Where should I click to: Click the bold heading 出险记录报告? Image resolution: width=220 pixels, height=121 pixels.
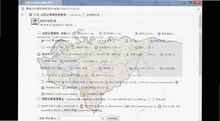pos(50,33)
